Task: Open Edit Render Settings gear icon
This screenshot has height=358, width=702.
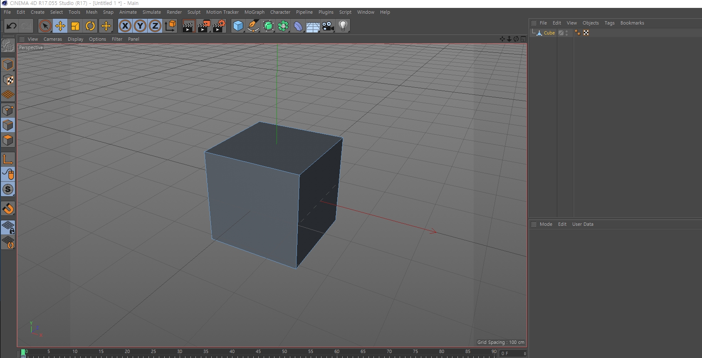Action: pos(219,26)
